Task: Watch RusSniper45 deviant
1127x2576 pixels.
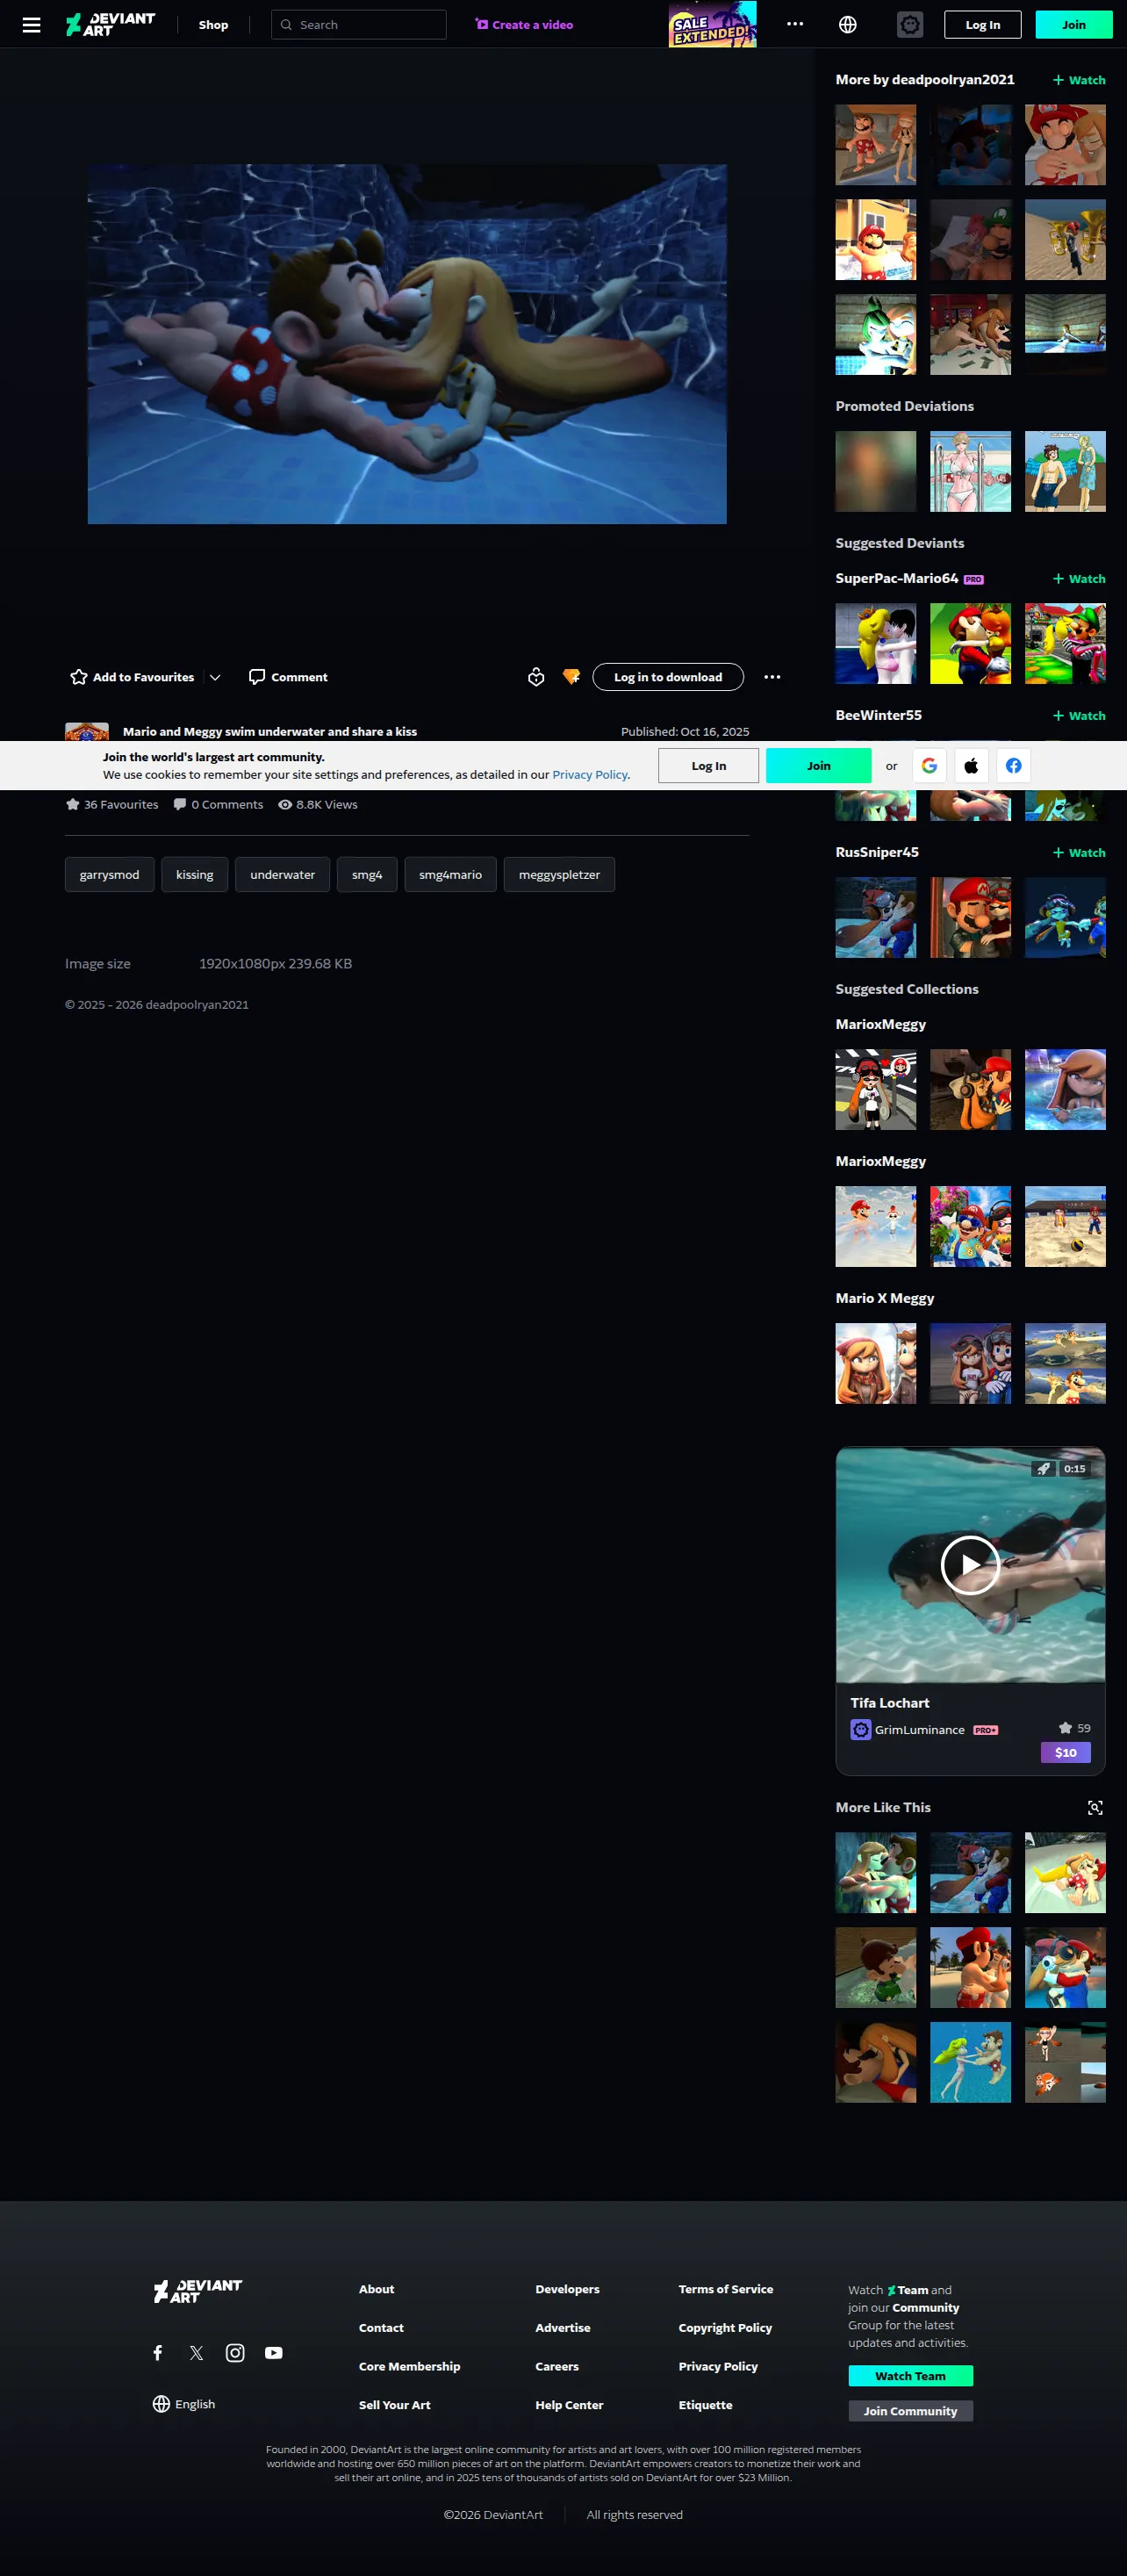Action: click(1079, 853)
